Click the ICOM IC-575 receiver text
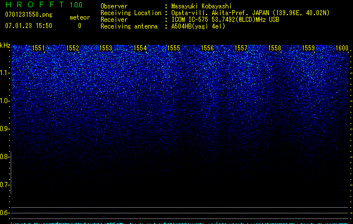This screenshot has width=353, height=224. point(225,20)
